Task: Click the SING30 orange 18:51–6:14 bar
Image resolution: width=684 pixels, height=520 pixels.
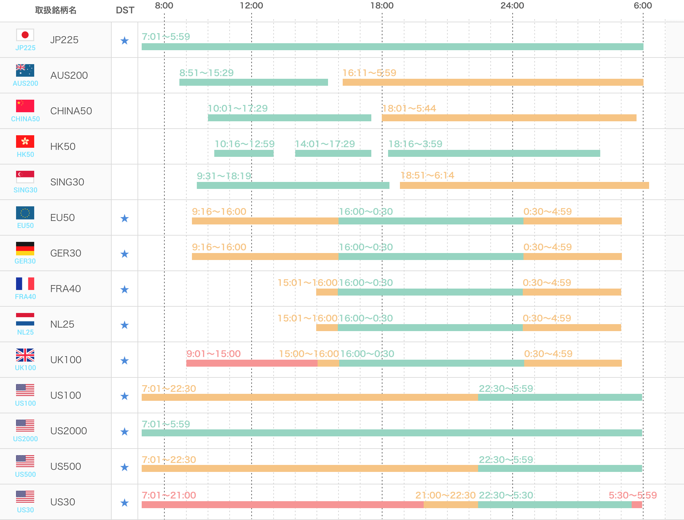Action: (525, 185)
